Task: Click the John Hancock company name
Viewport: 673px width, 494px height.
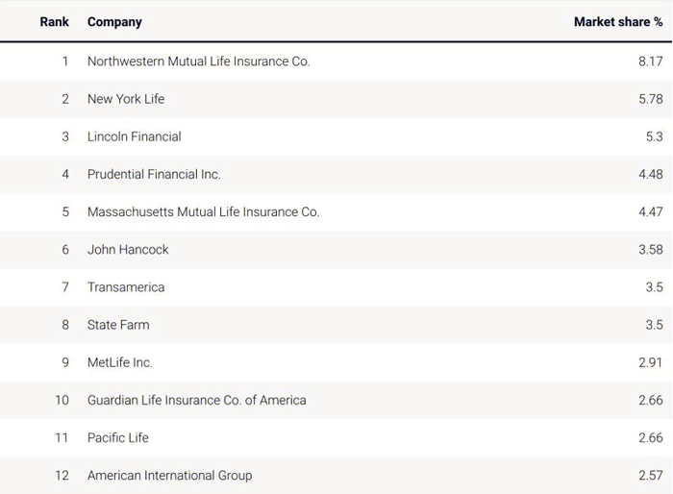Action: [128, 249]
